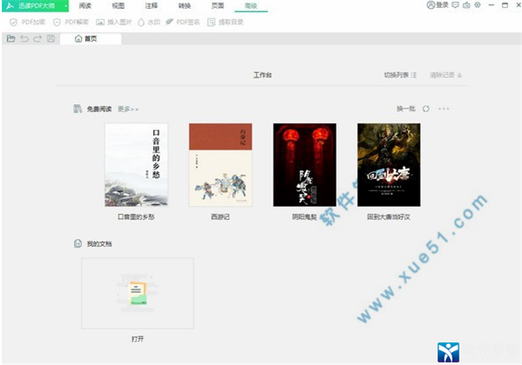Click the 打开 label under the tile
Image resolution: width=522 pixels, height=365 pixels.
pyautogui.click(x=137, y=339)
